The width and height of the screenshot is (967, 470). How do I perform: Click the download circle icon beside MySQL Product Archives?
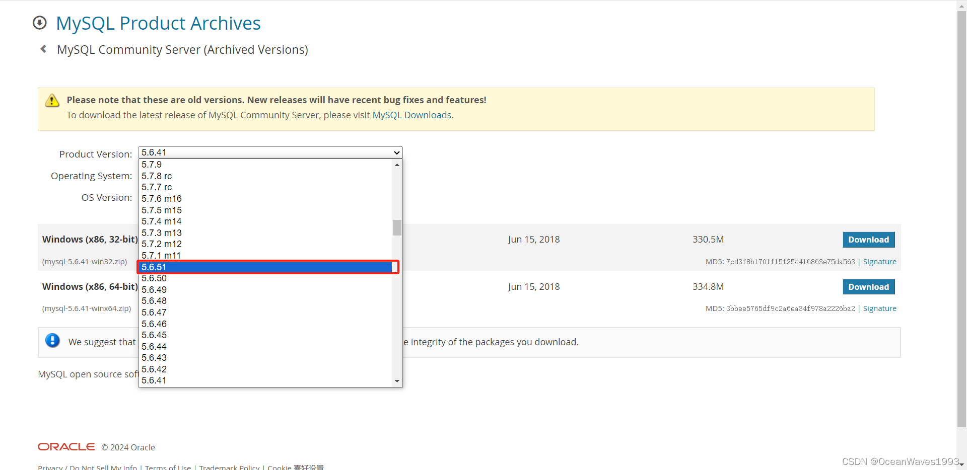[39, 23]
